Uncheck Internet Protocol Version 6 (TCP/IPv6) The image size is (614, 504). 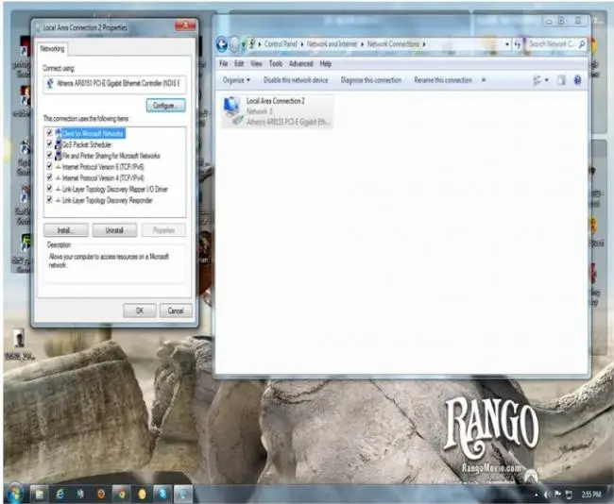click(x=49, y=166)
